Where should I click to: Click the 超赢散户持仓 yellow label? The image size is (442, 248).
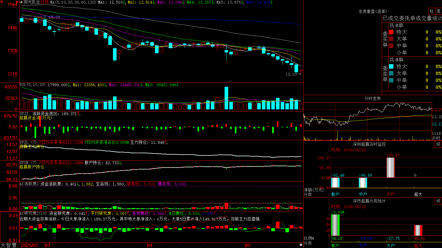click(32, 167)
